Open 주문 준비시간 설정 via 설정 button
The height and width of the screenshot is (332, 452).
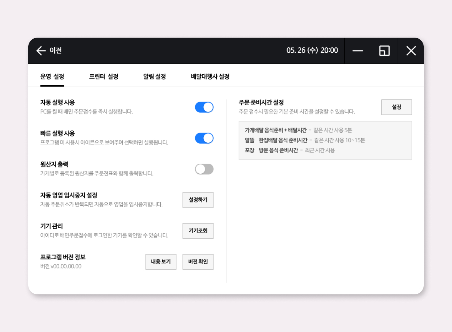[x=396, y=107]
